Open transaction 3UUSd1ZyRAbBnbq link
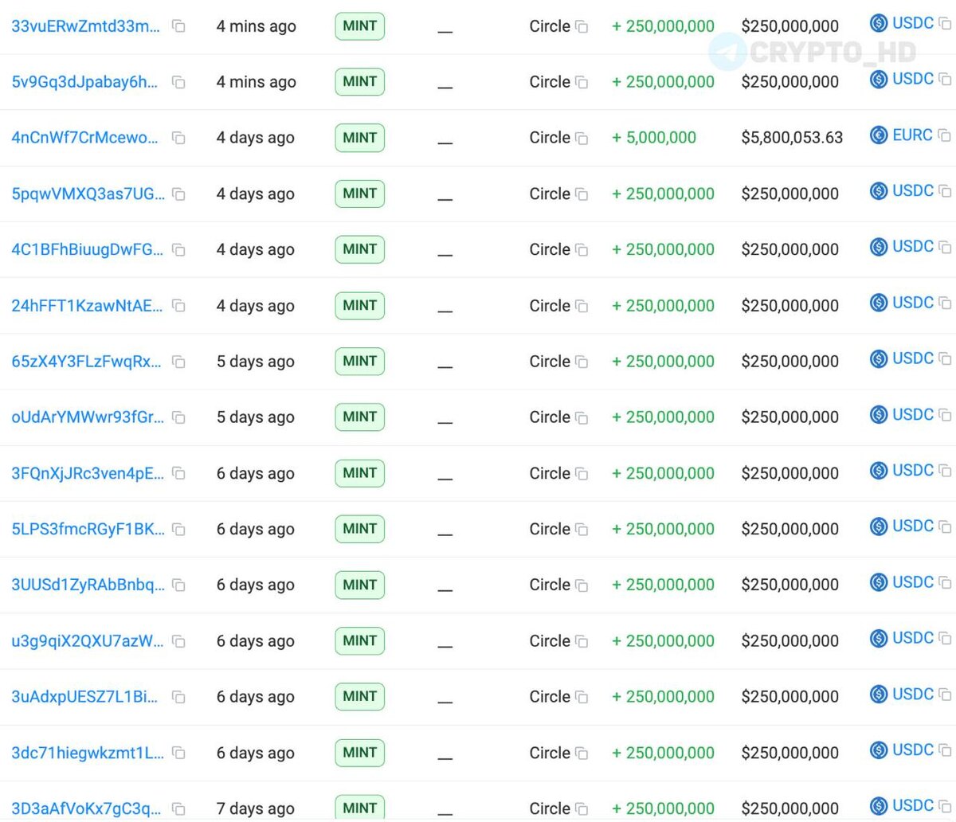The width and height of the screenshot is (956, 822). (x=88, y=585)
